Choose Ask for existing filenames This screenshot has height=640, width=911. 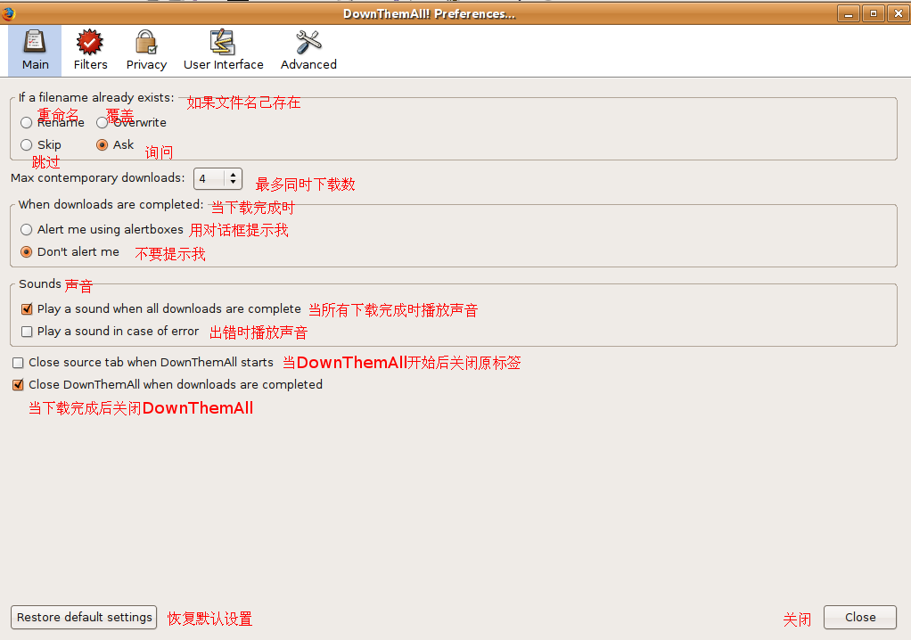click(103, 144)
